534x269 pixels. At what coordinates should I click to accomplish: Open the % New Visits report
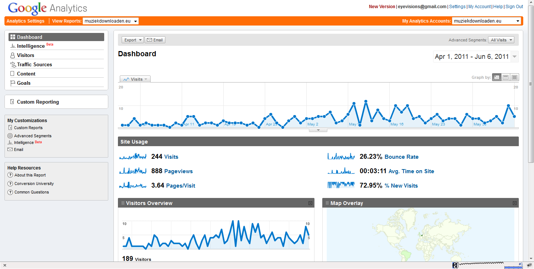coord(401,186)
